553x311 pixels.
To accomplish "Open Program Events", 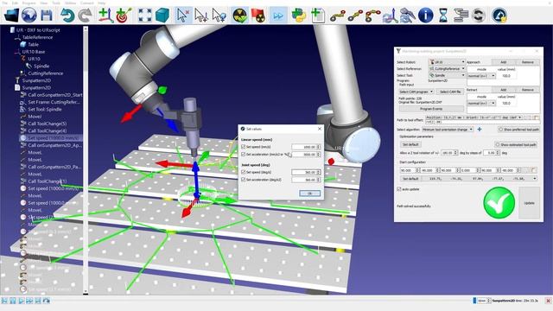I will click(x=431, y=109).
